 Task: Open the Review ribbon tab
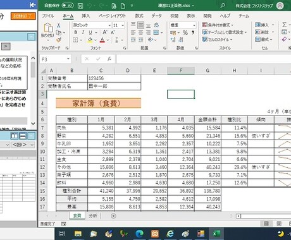coord(175,16)
